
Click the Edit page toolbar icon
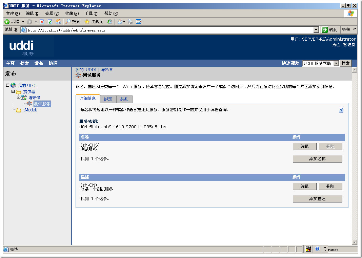pos(139,22)
